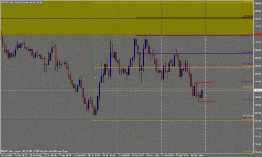
Task: Click the 14 Jan 2008 date label
Action: pyautogui.click(x=6, y=155)
